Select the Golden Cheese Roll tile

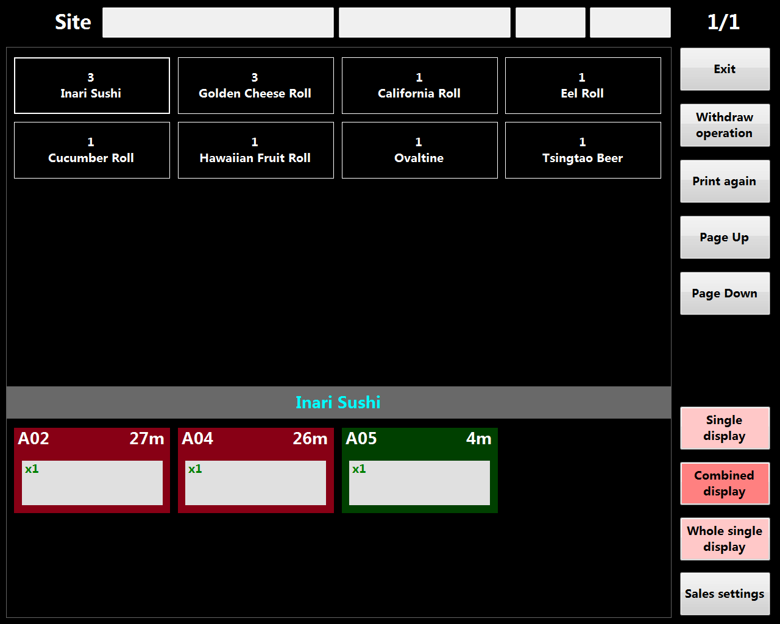[256, 85]
